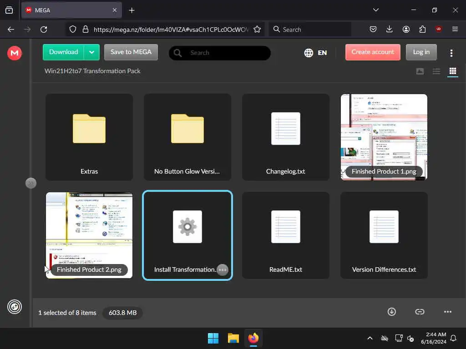The width and height of the screenshot is (466, 349).
Task: Click the sidebar collapse handle
Action: [31, 183]
